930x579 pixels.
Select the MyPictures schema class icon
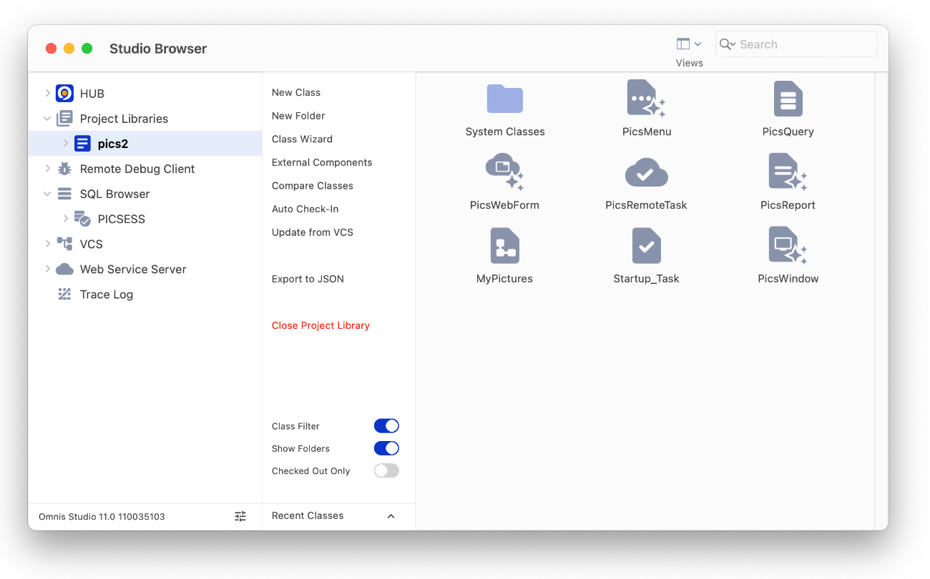pos(504,245)
